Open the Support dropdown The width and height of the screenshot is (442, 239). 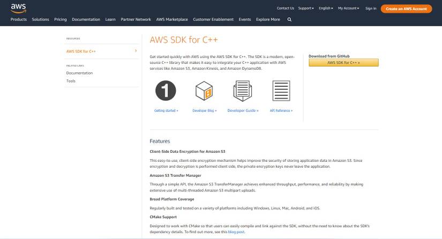(306, 9)
